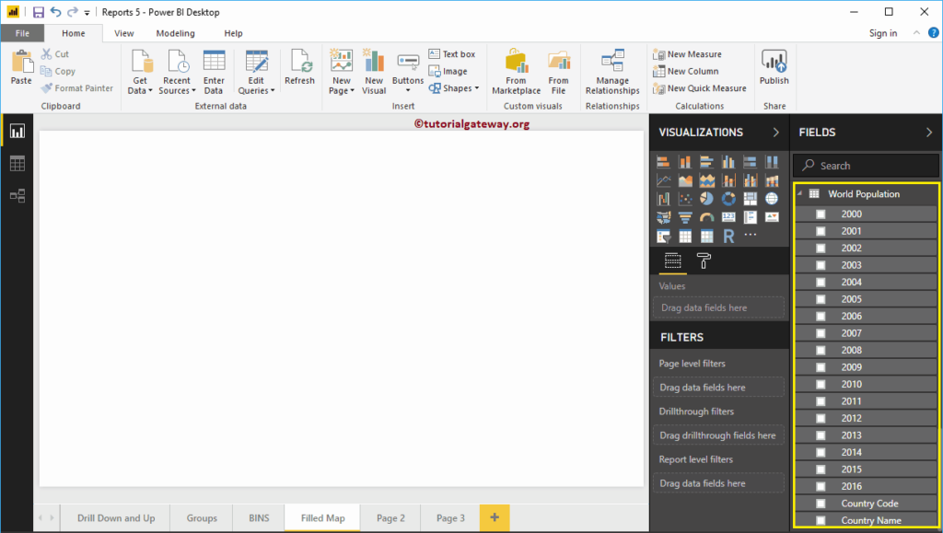Click the Publish button
943x533 pixels.
774,67
